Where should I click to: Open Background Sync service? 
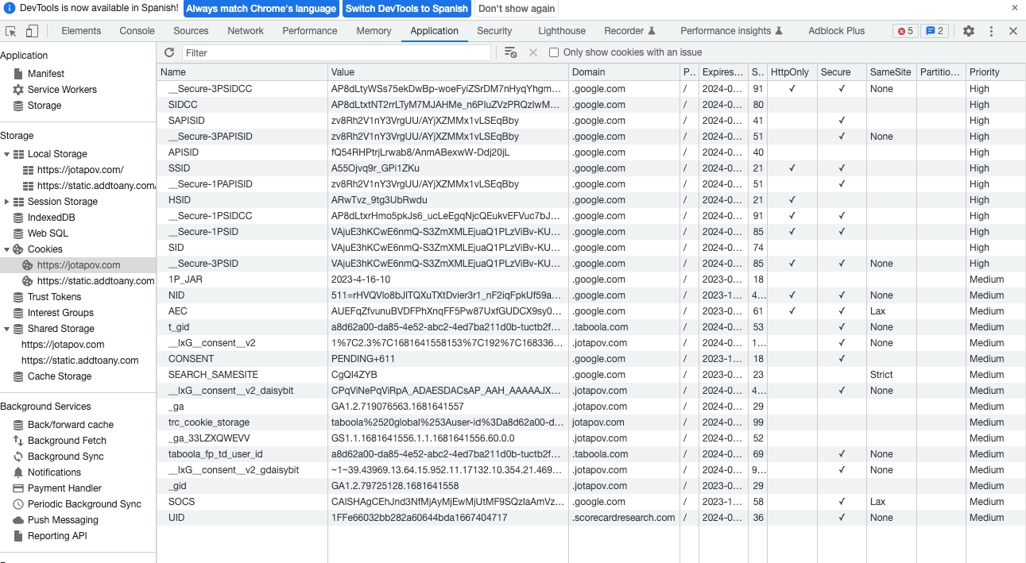65,457
